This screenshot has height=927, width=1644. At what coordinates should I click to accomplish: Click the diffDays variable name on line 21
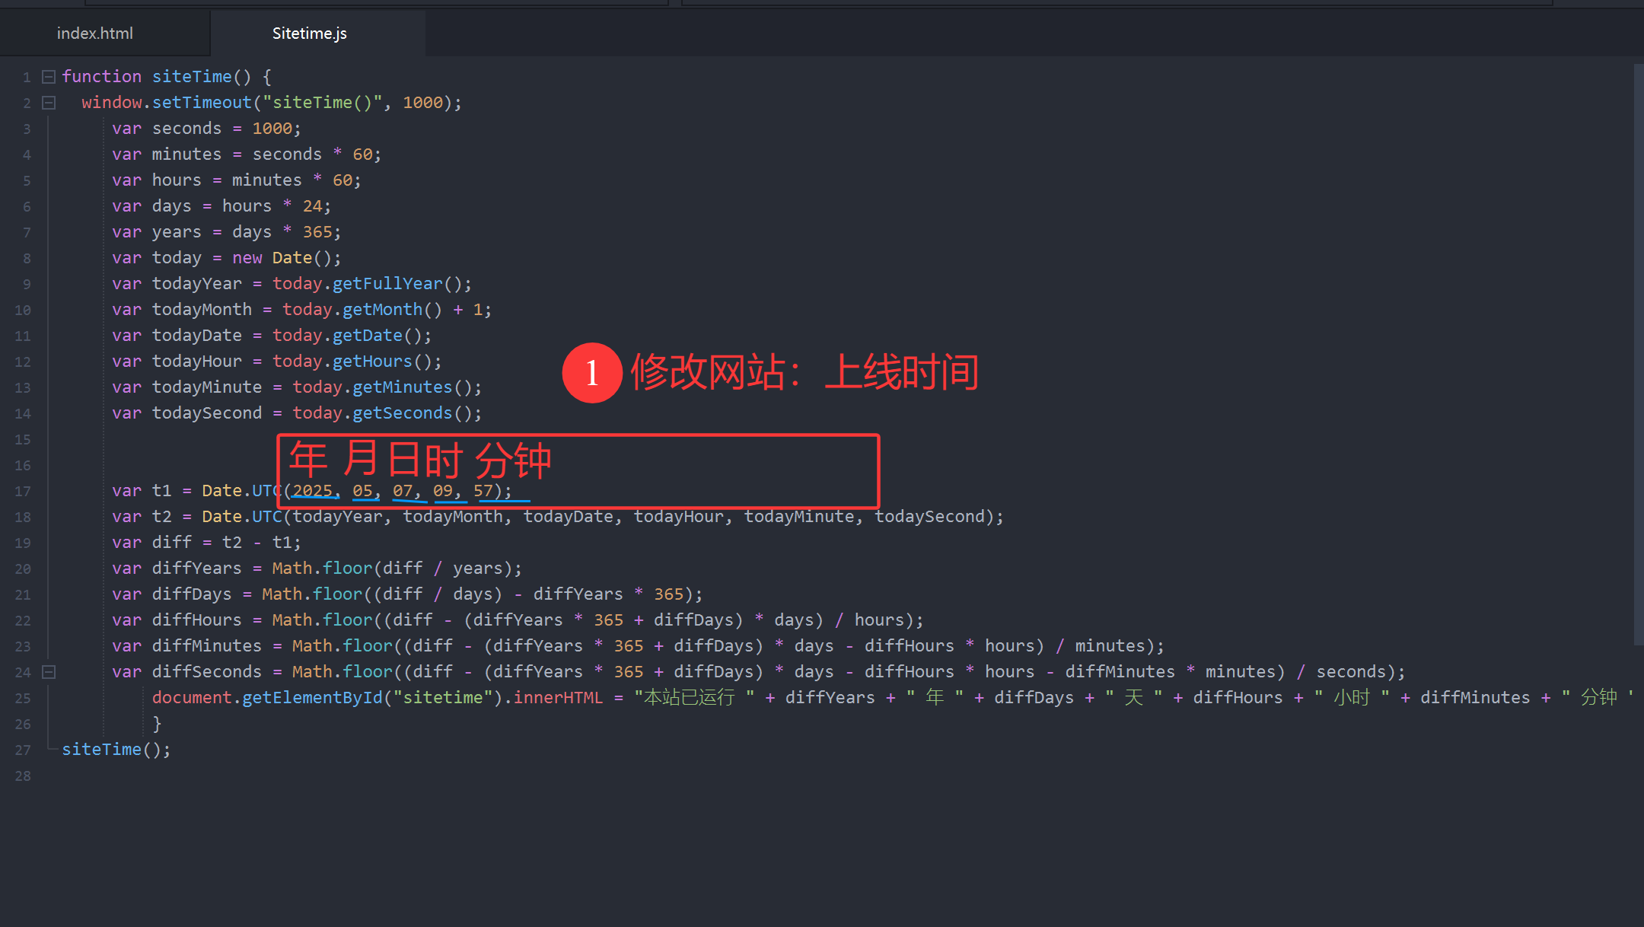(192, 594)
